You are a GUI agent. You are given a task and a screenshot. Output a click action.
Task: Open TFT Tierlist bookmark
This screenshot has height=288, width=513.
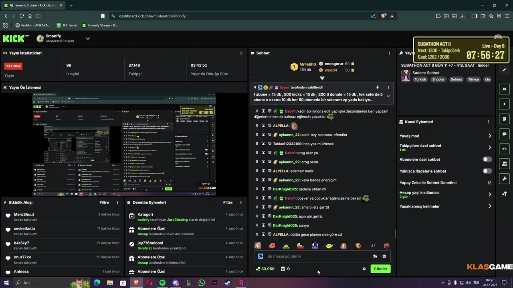(67, 25)
